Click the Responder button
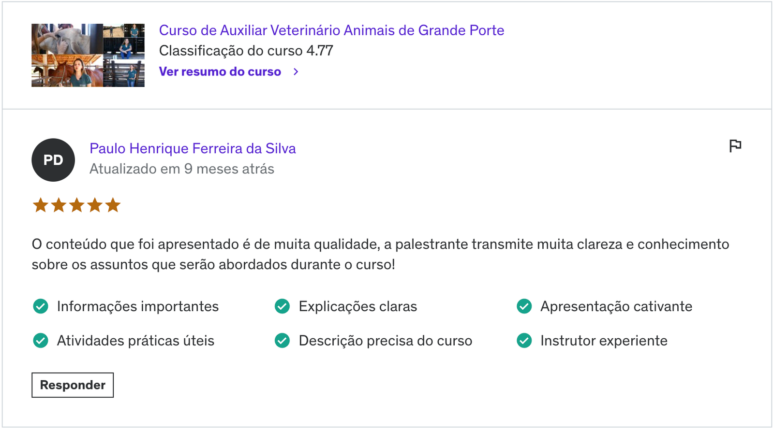The width and height of the screenshot is (774, 431). click(73, 385)
